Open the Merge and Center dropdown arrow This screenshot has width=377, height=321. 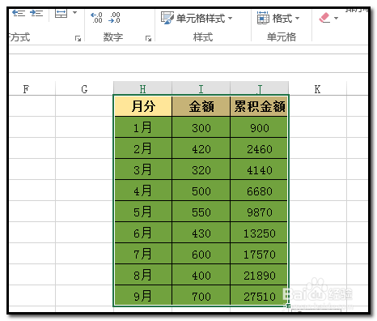74,12
